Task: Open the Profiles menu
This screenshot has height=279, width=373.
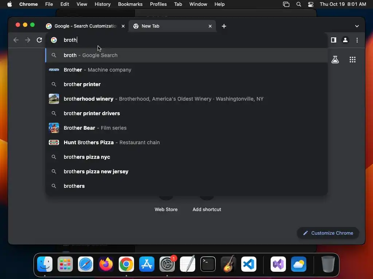Action: click(x=158, y=4)
